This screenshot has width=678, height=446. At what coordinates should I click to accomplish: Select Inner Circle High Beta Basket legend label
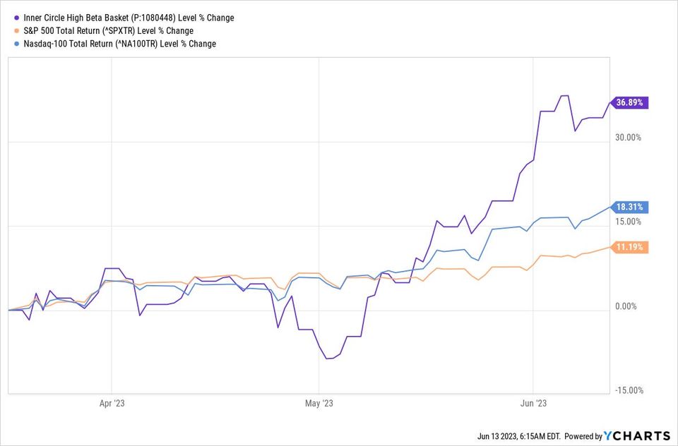(128, 18)
